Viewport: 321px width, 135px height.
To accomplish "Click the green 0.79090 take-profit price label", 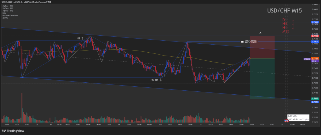I will (315, 99).
